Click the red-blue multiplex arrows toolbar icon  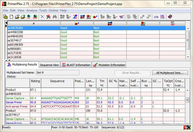coord(75,17)
